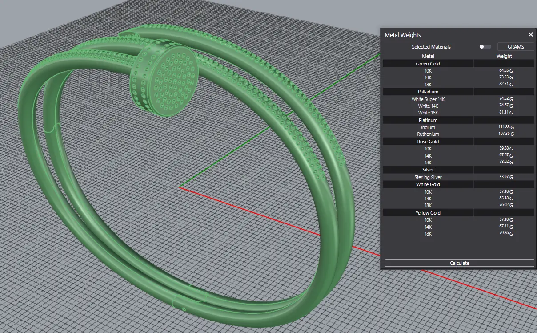Image resolution: width=537 pixels, height=333 pixels.
Task: Select the Palladium group header
Action: click(458, 92)
